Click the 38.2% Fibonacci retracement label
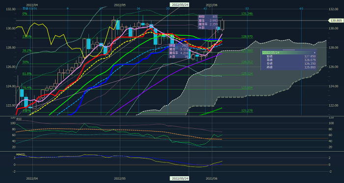This screenshot has height=183, width=344. pos(27,50)
